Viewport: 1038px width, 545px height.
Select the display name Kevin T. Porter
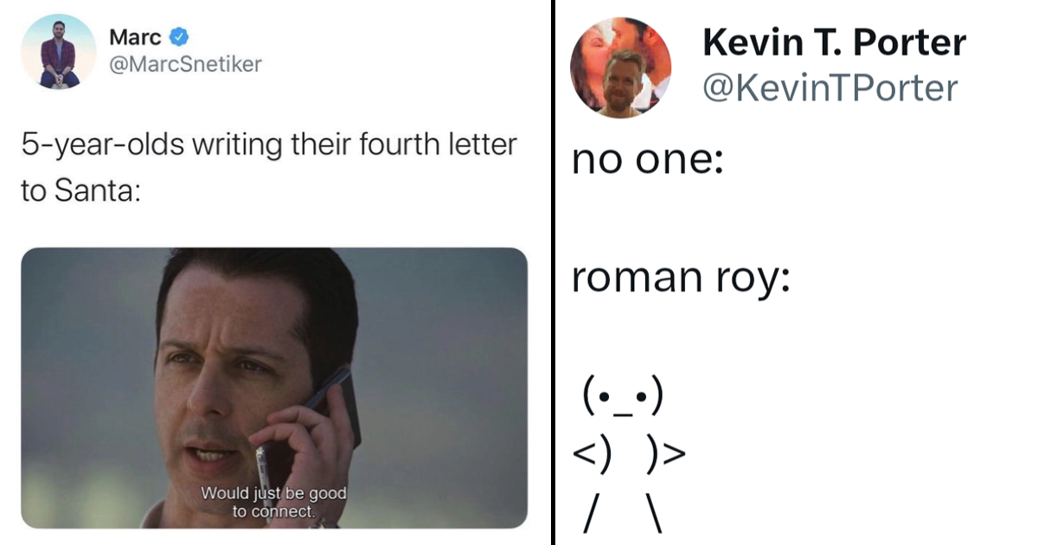pos(835,41)
